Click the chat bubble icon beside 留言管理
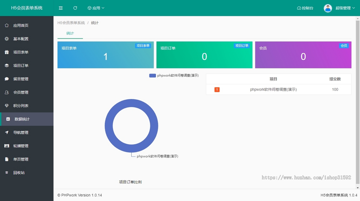 pos(7,79)
